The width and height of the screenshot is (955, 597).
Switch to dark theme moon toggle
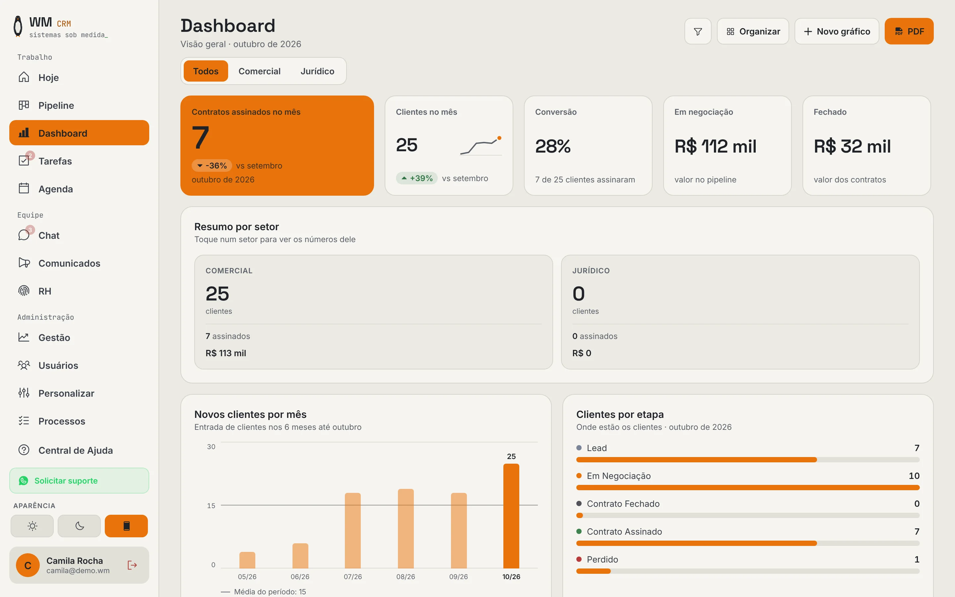(79, 526)
